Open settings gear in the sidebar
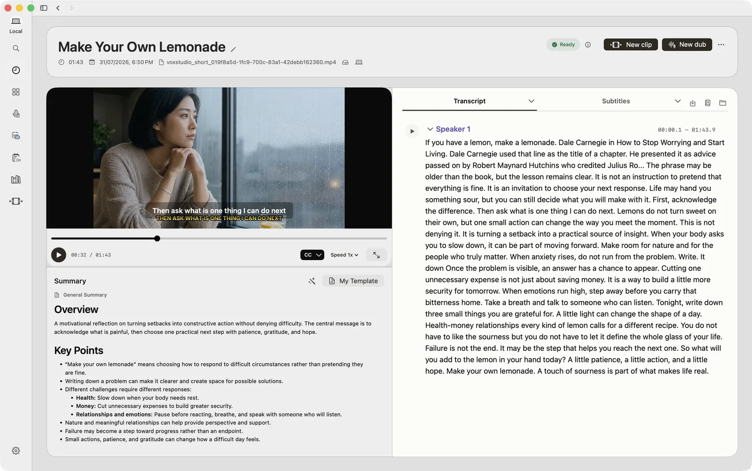 pyautogui.click(x=16, y=450)
